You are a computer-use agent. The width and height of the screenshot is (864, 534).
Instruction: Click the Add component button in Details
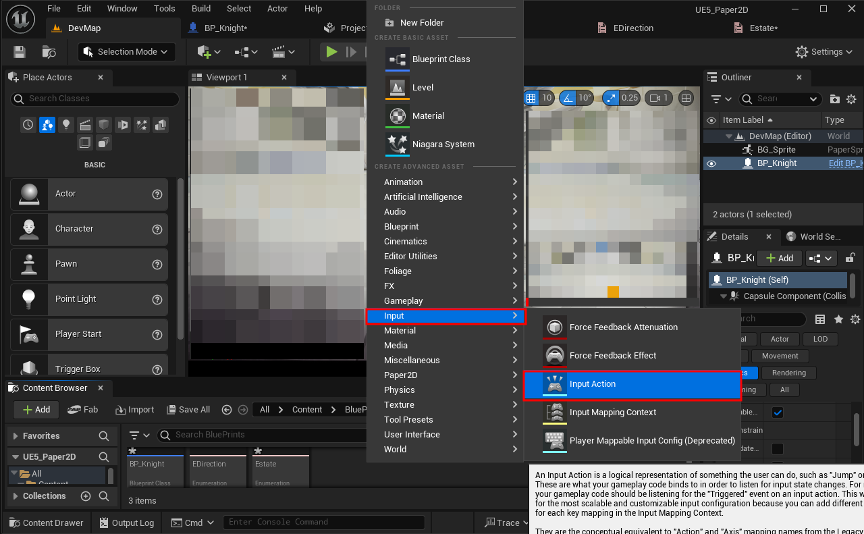pos(779,258)
